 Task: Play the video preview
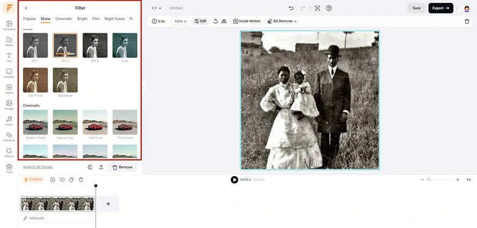click(234, 180)
